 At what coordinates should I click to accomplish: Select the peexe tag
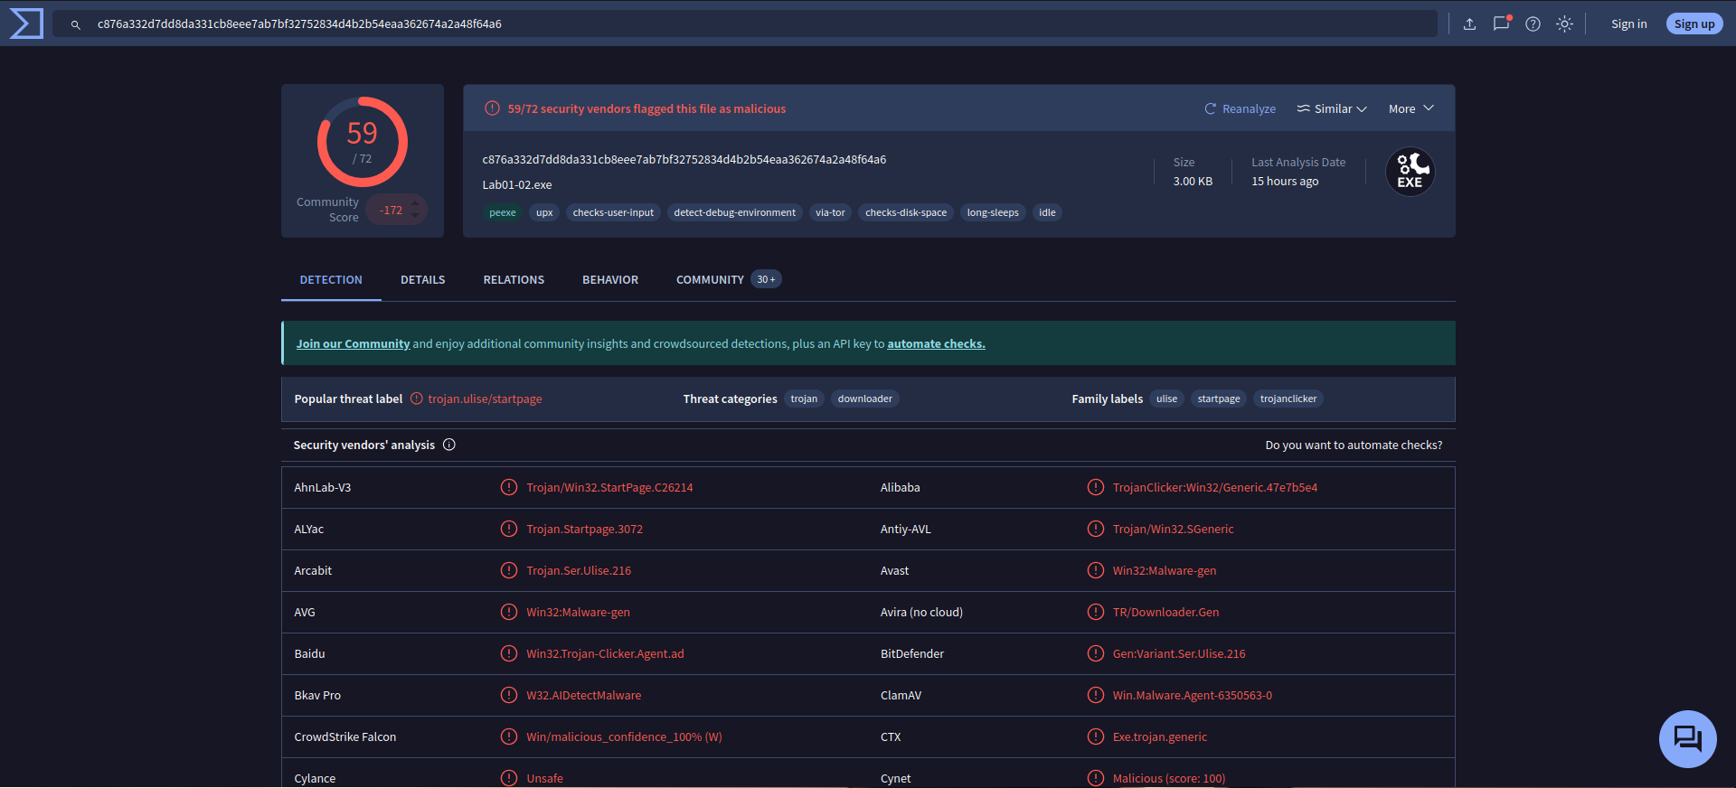(503, 213)
